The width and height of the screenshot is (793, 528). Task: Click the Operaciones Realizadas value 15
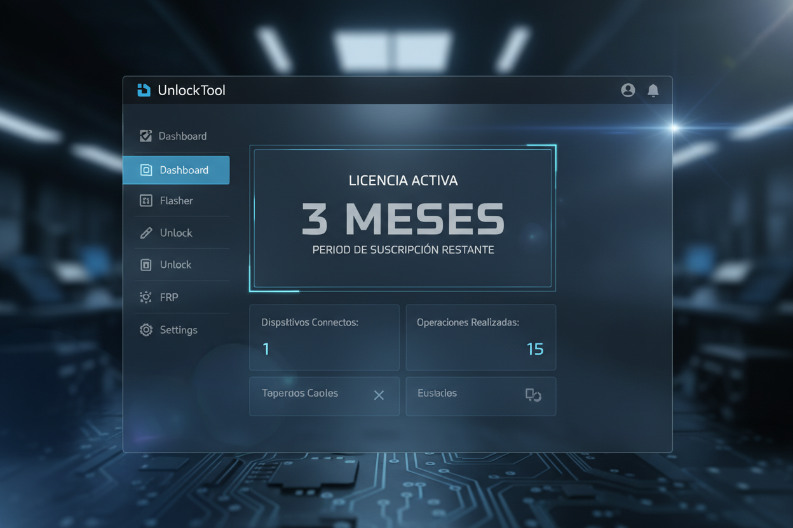pyautogui.click(x=536, y=348)
